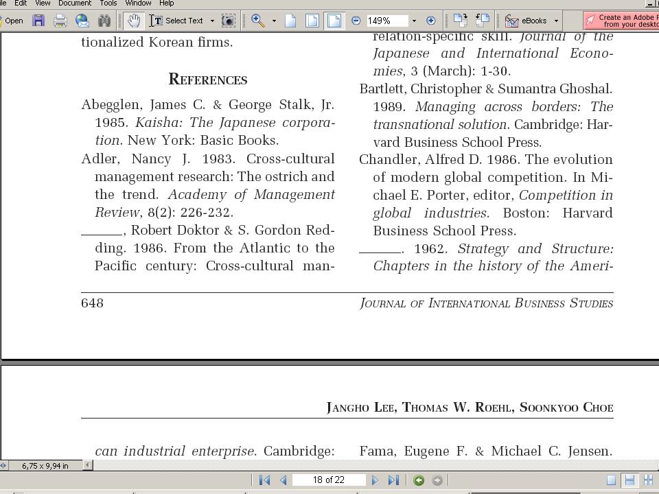Image resolution: width=659 pixels, height=494 pixels.
Task: Click the 'Jangho Lee, Thomas W. Roehl' header
Action: pyautogui.click(x=470, y=407)
